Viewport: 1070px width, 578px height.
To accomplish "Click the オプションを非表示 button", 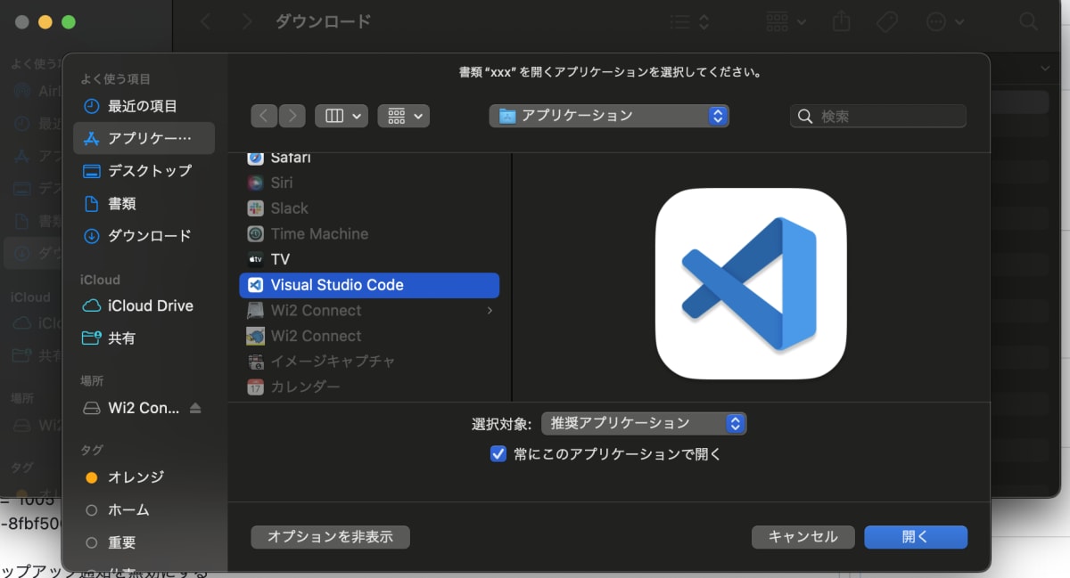I will (331, 537).
